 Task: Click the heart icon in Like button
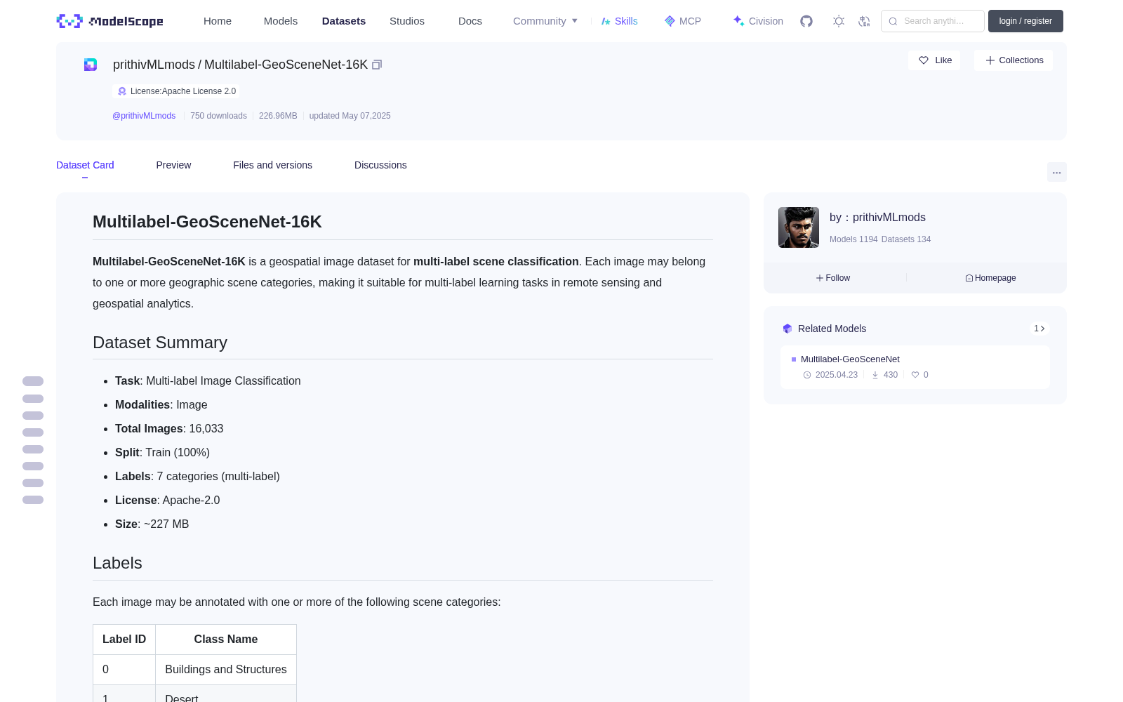924,60
